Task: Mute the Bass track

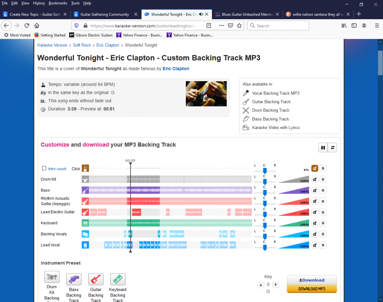Action: [x=314, y=191]
